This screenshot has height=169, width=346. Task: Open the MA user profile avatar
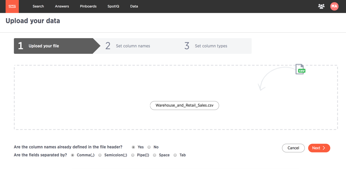tap(334, 6)
